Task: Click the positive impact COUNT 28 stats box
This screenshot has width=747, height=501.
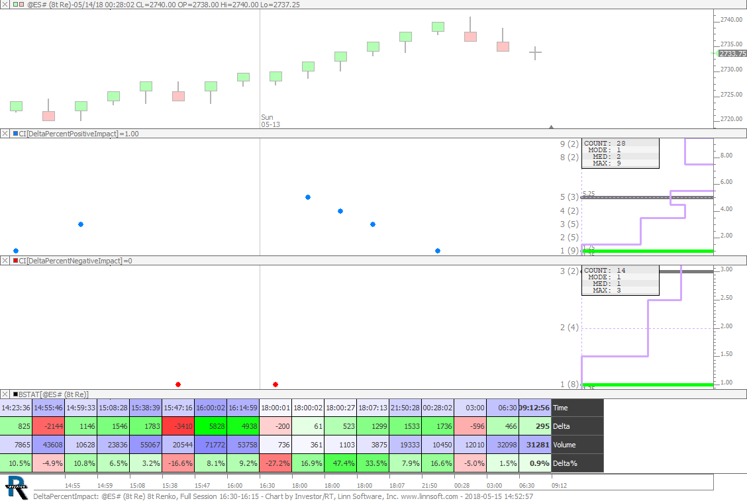Action: [620, 153]
